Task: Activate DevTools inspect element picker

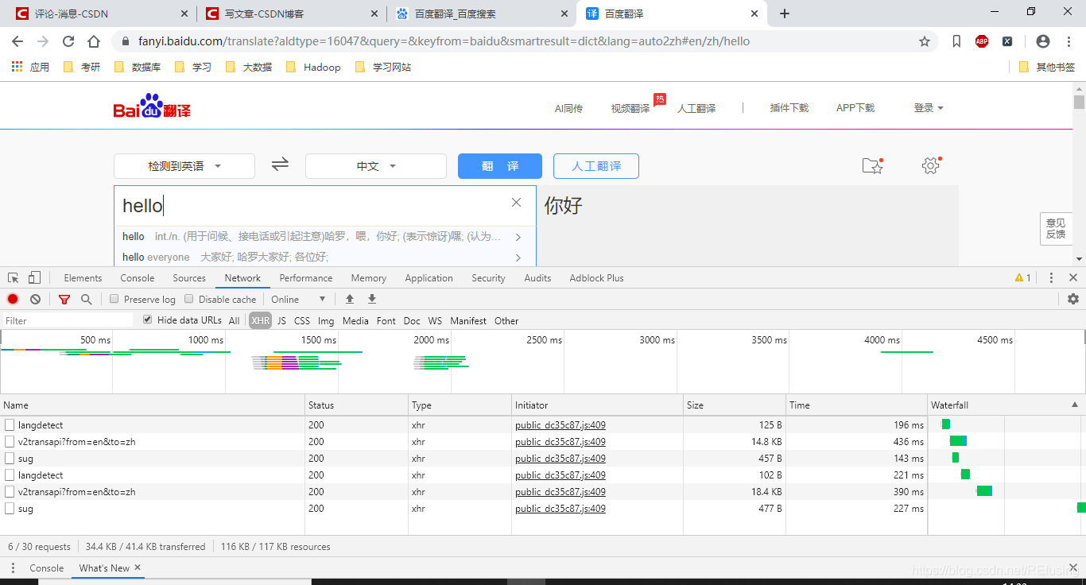Action: [14, 277]
